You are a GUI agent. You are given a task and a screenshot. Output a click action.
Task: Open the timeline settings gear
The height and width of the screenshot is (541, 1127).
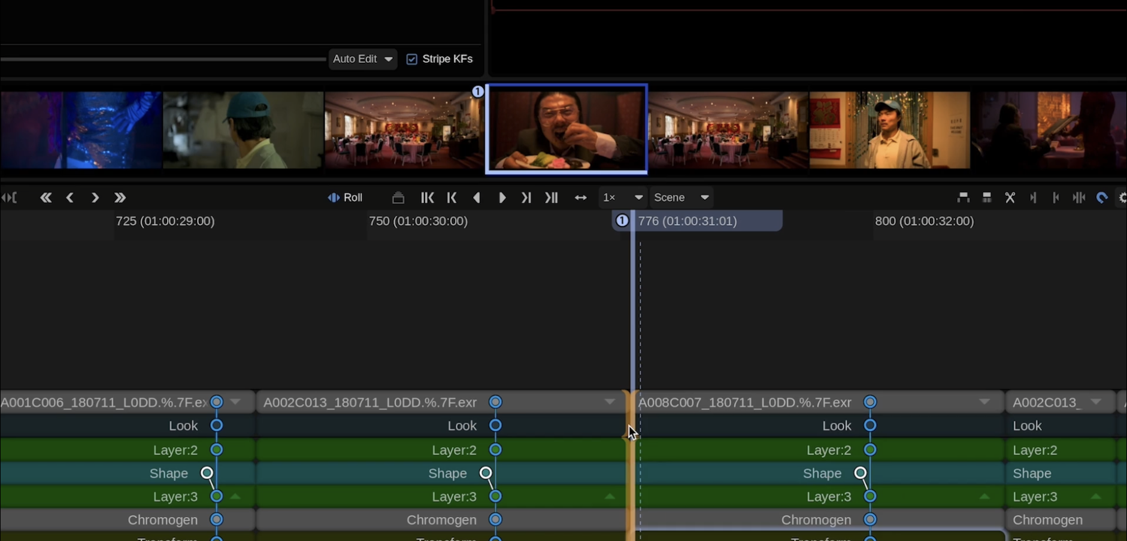pos(1122,197)
